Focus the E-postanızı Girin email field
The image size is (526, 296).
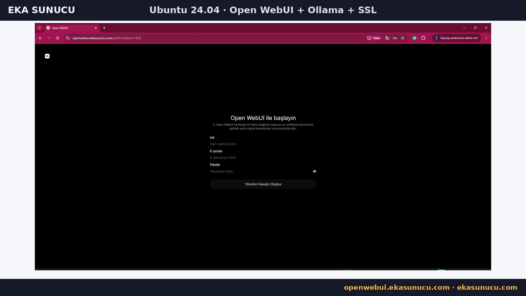point(263,158)
